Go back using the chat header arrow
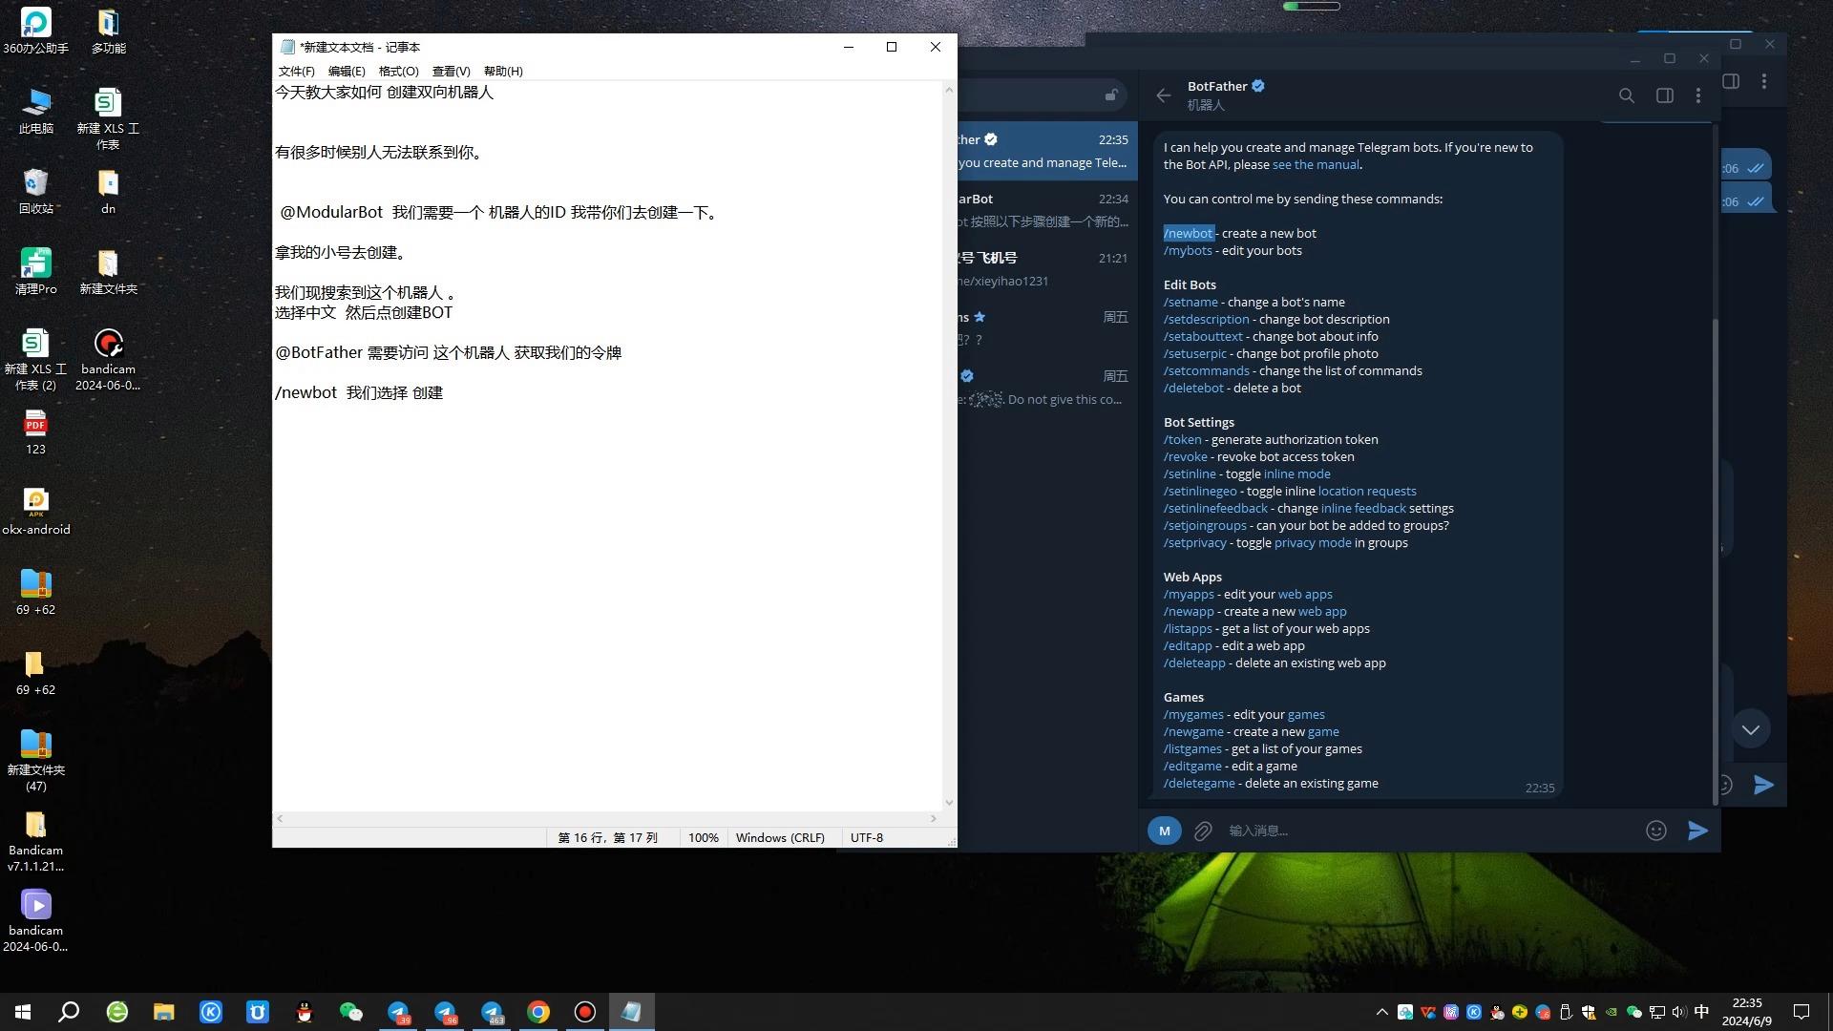1833x1031 pixels. (1163, 95)
